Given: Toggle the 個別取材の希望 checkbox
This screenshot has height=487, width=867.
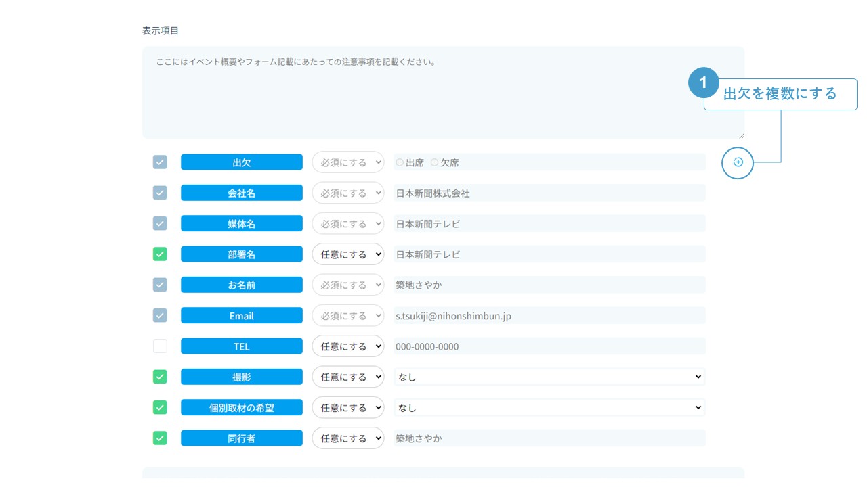Looking at the screenshot, I should 160,407.
